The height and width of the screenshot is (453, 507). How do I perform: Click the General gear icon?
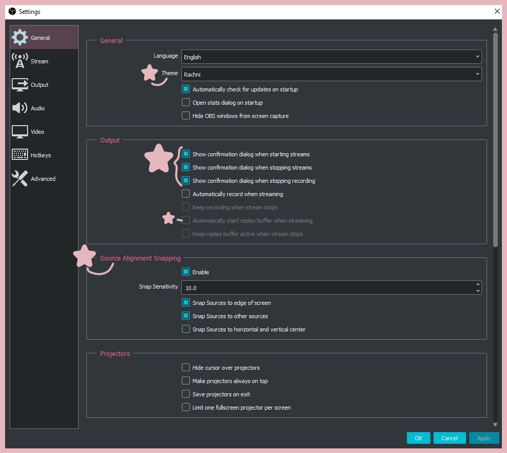pyautogui.click(x=20, y=37)
